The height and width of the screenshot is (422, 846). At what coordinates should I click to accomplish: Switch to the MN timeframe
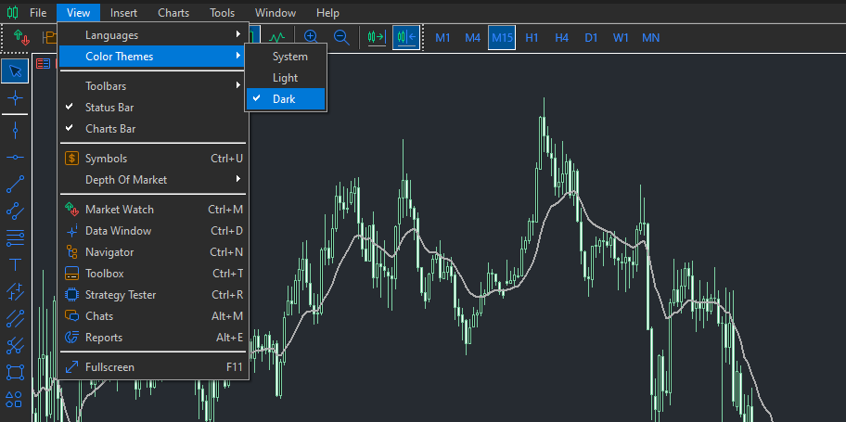click(x=650, y=38)
